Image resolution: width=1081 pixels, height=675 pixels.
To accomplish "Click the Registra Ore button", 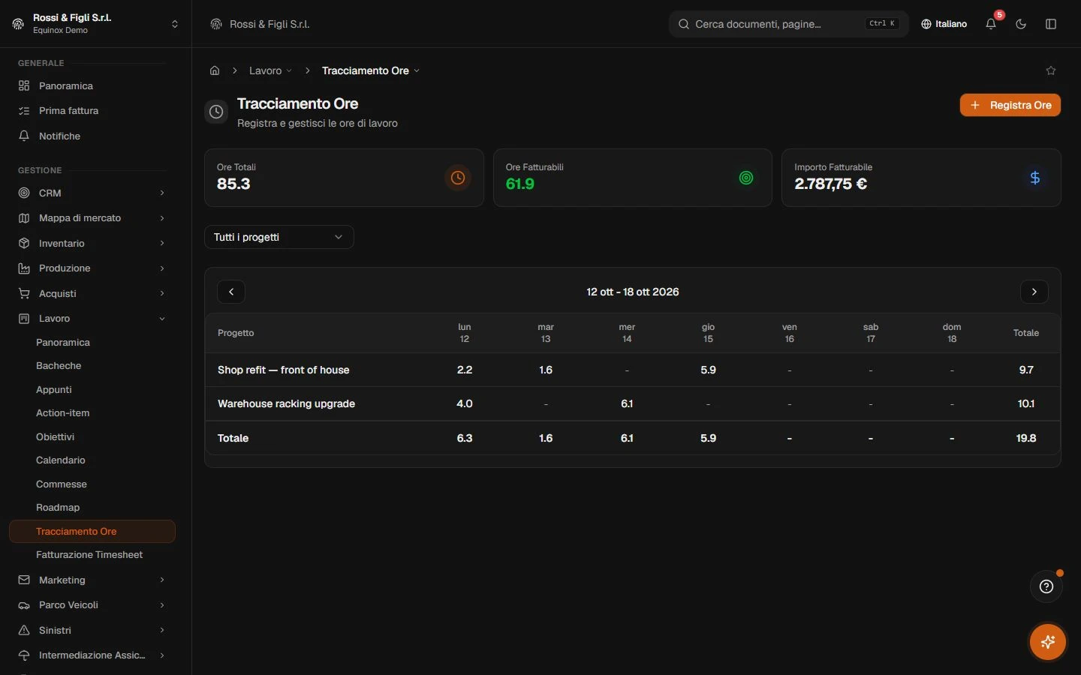I will [1010, 105].
